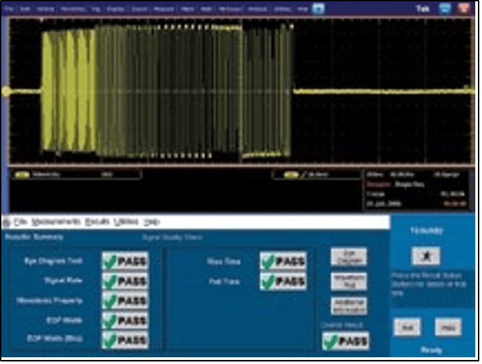Viewport: 482px width, 364px height.
Task: Click the last EOP Width (Bits) PASS indicator
Action: click(125, 339)
